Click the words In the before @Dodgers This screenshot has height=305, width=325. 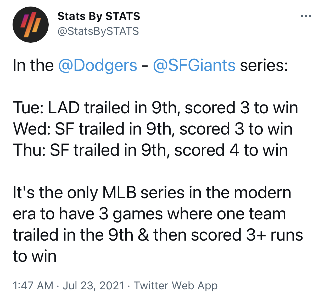point(33,65)
